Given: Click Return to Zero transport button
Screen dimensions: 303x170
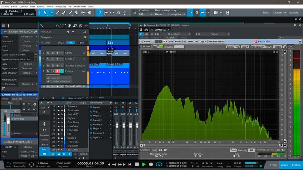Looking at the screenshot, I should pyautogui.click(x=129, y=164).
